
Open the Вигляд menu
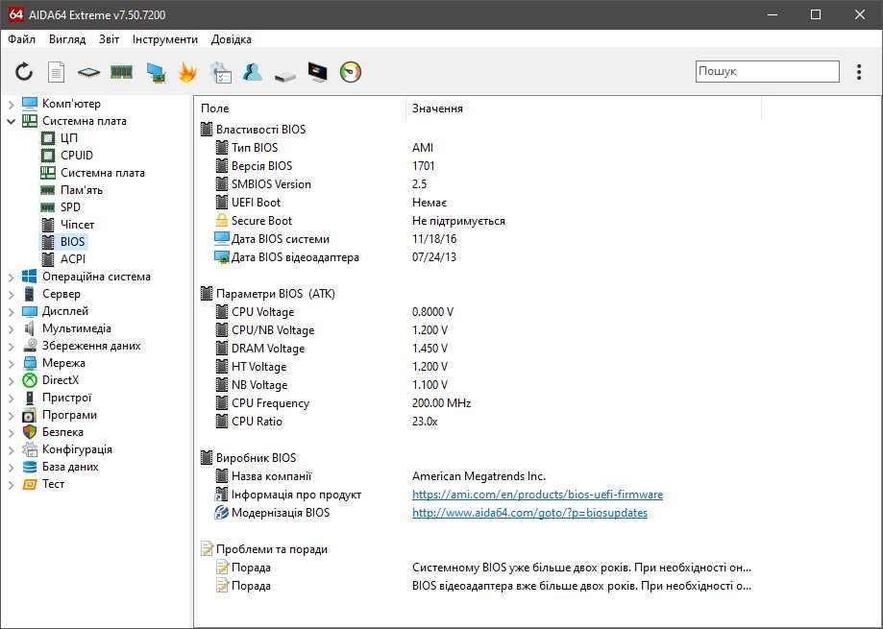coord(67,39)
